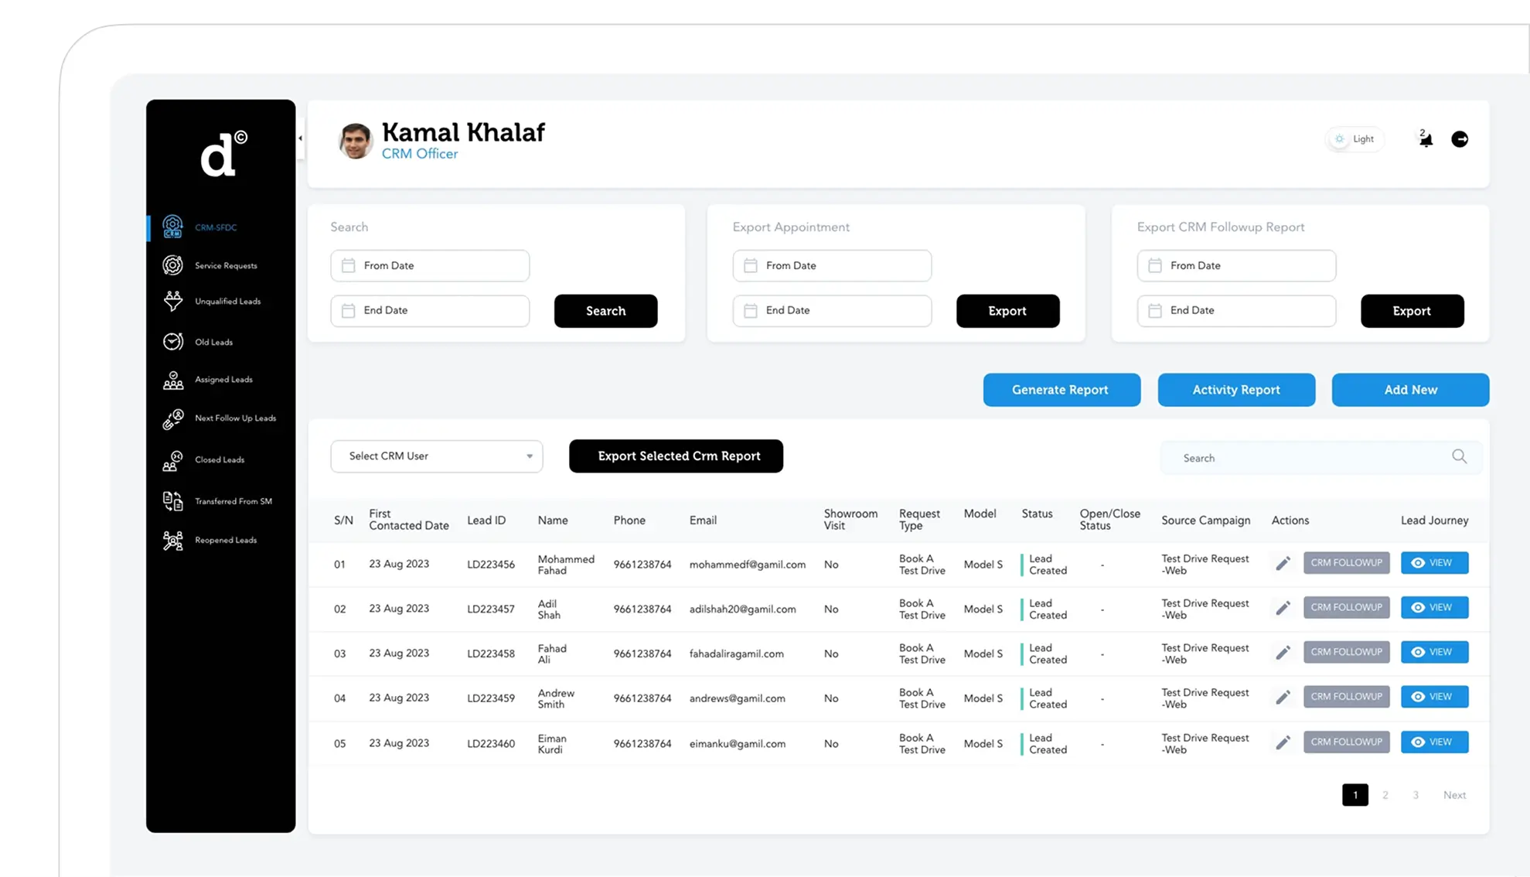Open the Search From Date picker

point(430,266)
